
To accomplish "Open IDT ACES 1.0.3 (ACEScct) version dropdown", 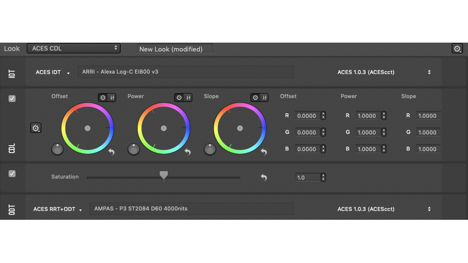I will coord(384,72).
